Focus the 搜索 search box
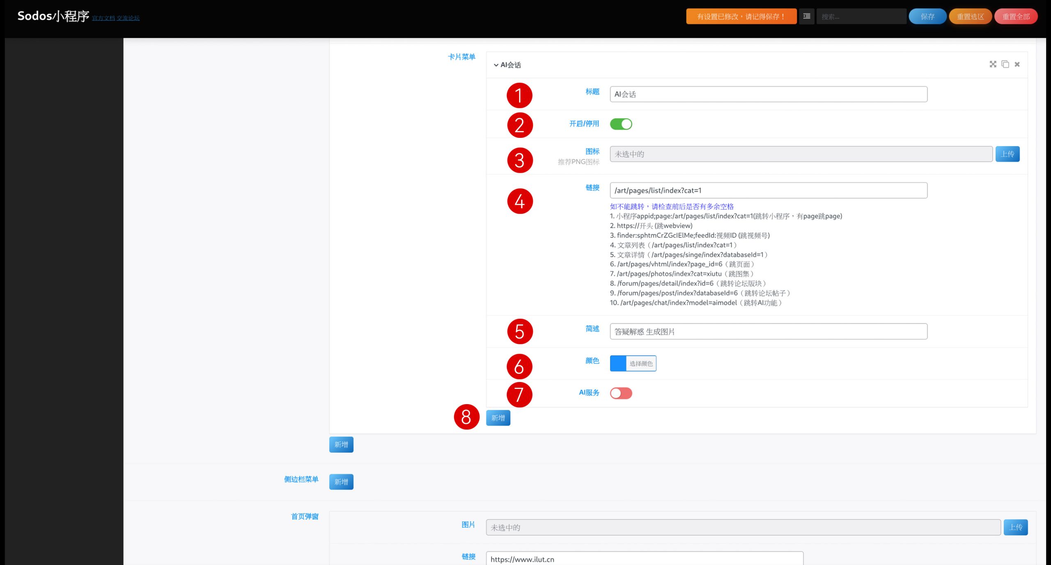 click(x=861, y=16)
